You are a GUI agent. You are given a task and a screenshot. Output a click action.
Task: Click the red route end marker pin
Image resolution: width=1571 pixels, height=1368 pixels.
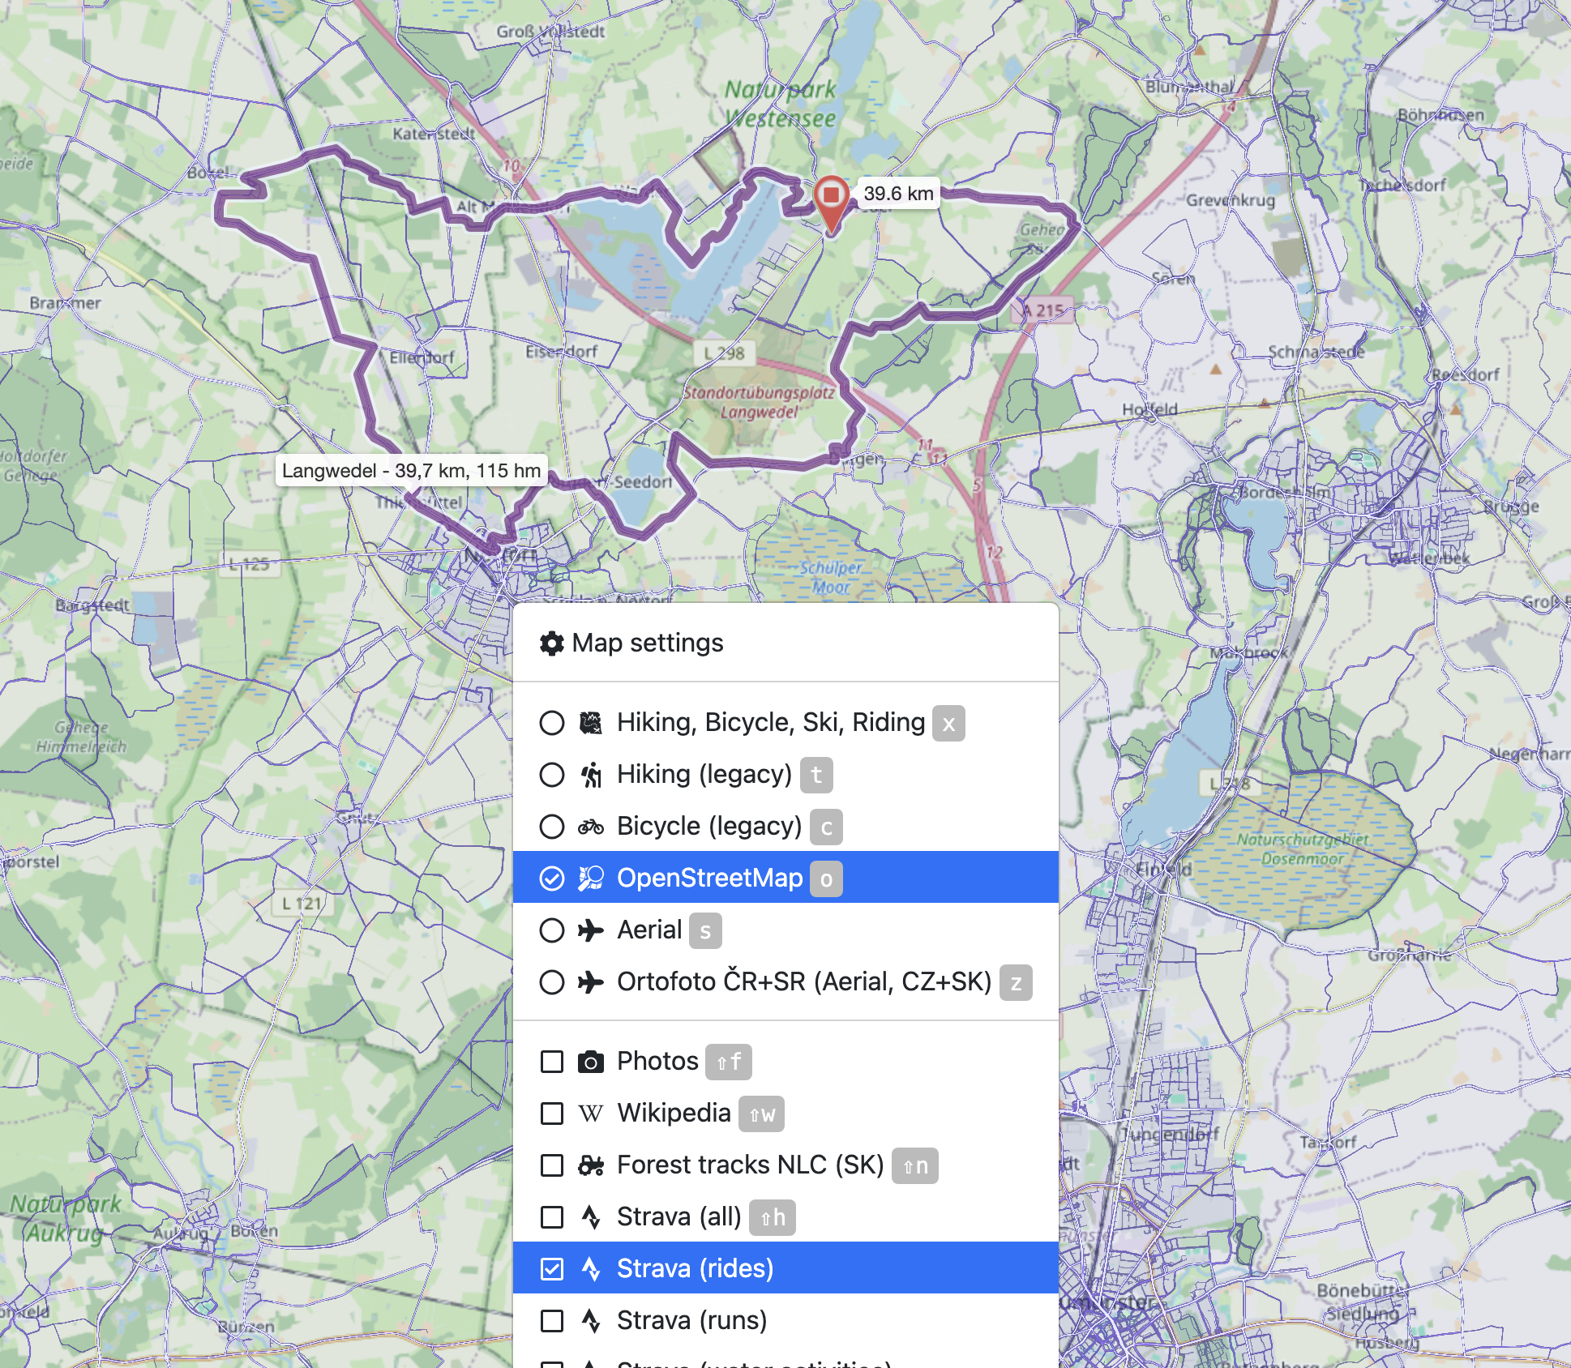[831, 203]
